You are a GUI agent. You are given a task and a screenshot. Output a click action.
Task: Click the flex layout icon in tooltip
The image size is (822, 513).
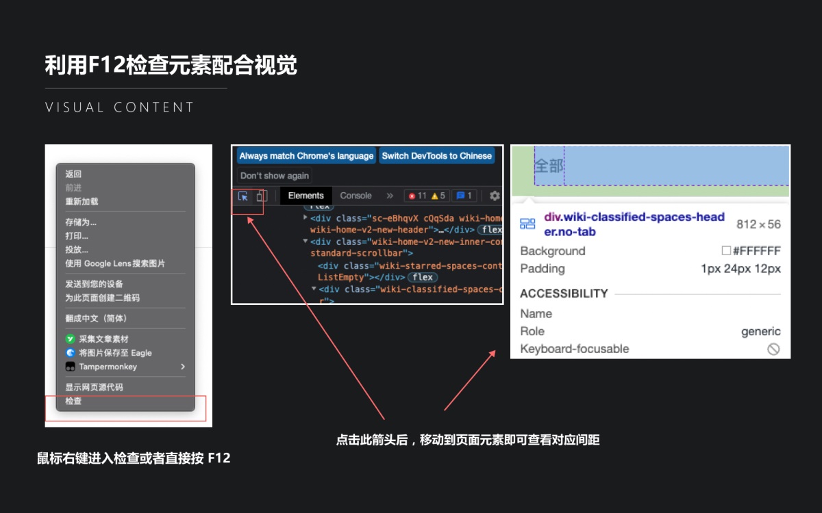coord(527,224)
